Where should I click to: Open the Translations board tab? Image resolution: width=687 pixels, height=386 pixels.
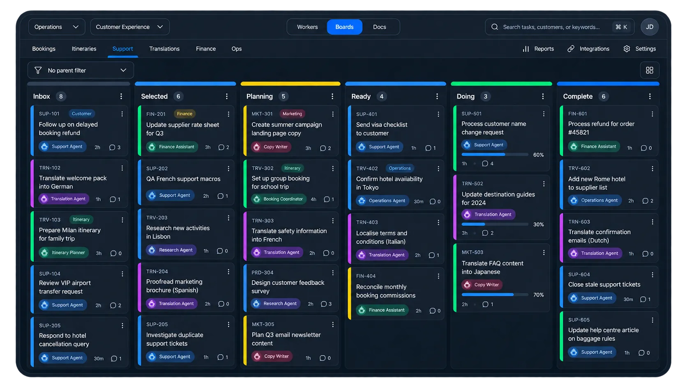tap(164, 48)
